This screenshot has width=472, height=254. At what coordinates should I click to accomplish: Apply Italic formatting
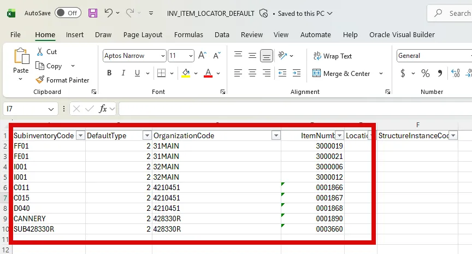click(123, 73)
